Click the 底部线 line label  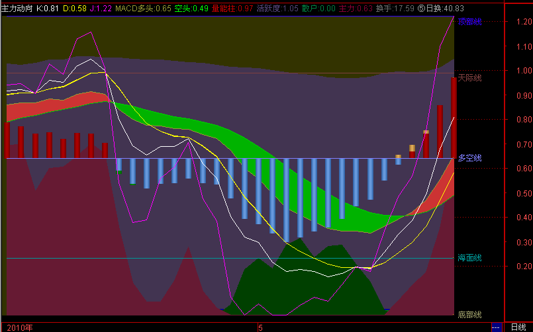pyautogui.click(x=469, y=315)
